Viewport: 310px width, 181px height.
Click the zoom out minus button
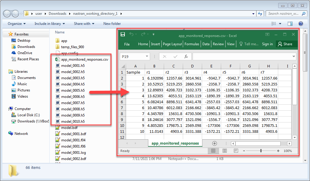pos(244,151)
